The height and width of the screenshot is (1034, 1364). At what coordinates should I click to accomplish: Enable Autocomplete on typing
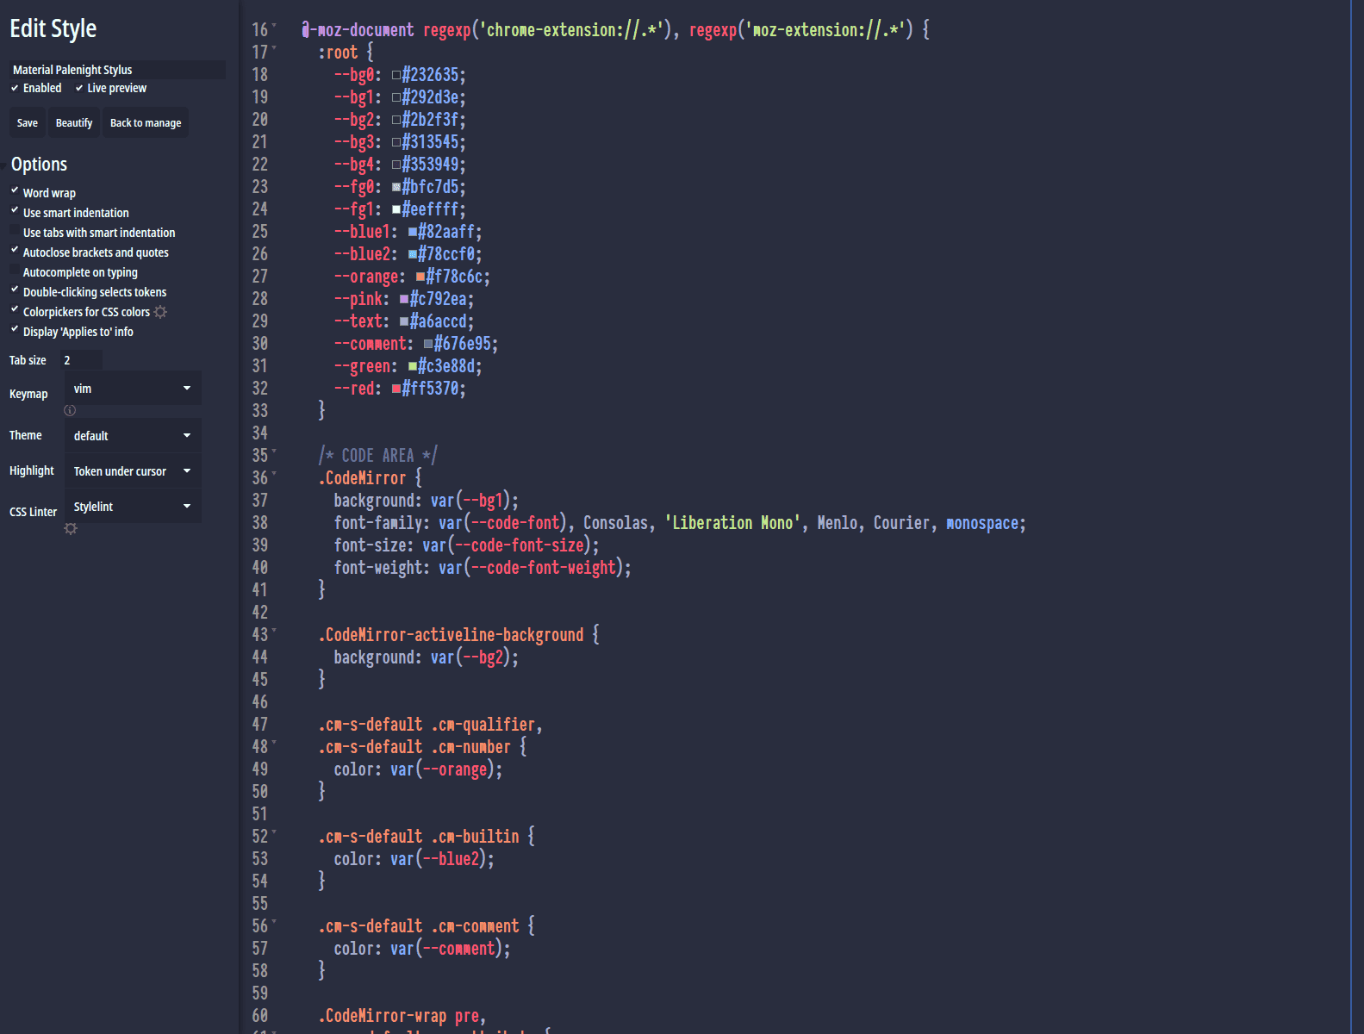point(15,271)
